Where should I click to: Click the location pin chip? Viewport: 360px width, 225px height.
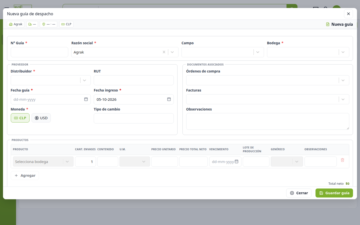(x=48, y=24)
